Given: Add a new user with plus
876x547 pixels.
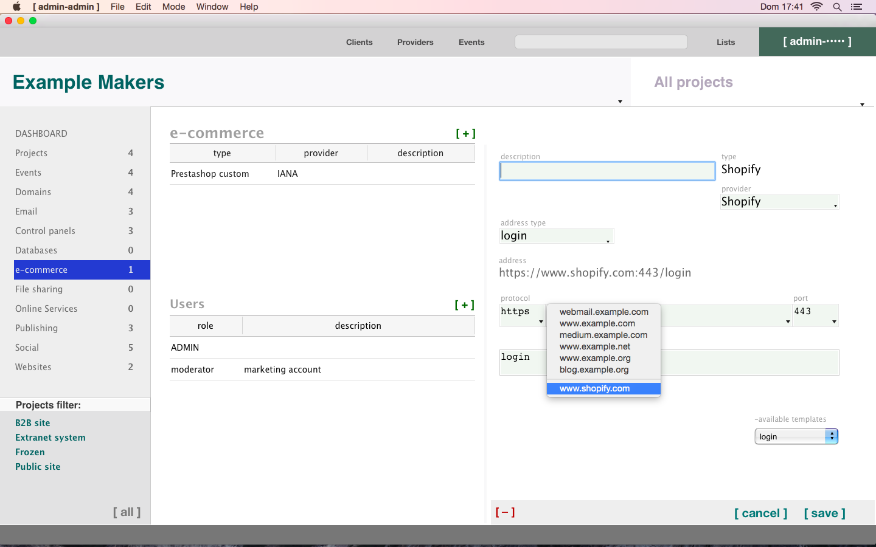Looking at the screenshot, I should [x=465, y=305].
